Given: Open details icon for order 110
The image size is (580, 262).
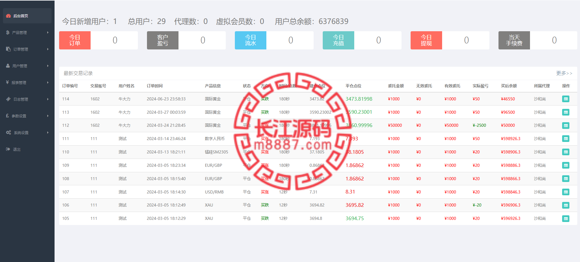Looking at the screenshot, I should (x=565, y=152).
